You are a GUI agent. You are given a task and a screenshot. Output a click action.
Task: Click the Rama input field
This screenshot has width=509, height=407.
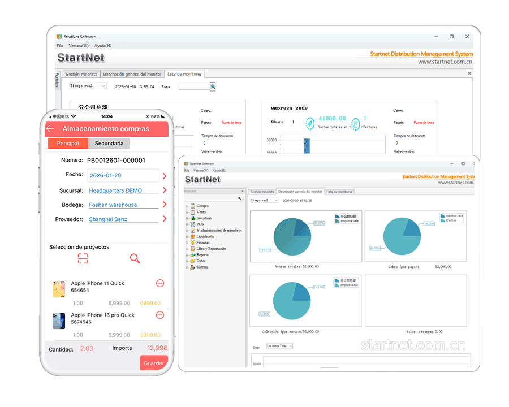(193, 86)
